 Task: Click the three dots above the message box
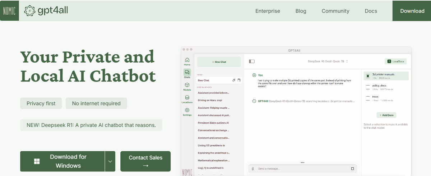(x=302, y=162)
